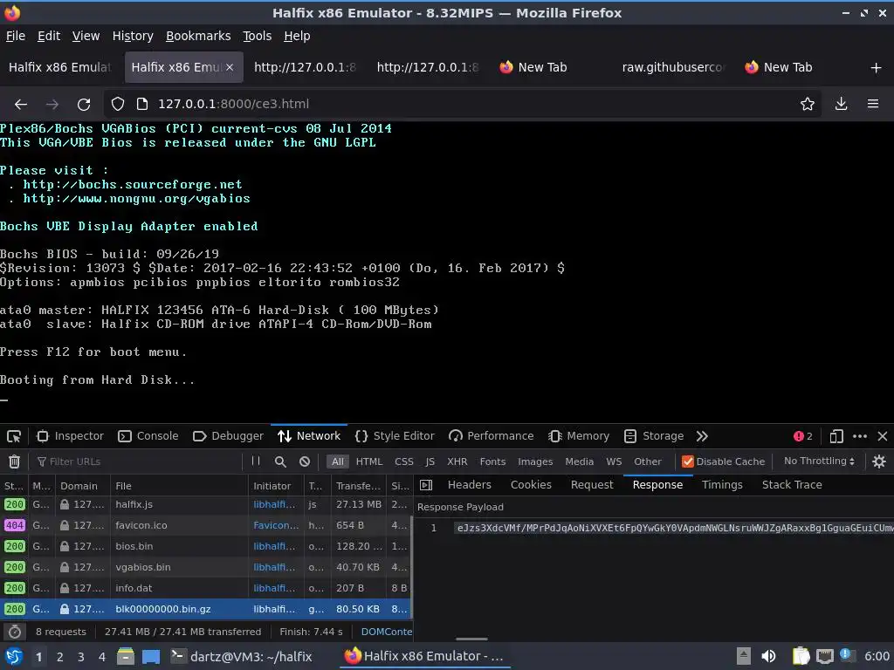
Task: Filter requests by Images
Action: point(535,461)
